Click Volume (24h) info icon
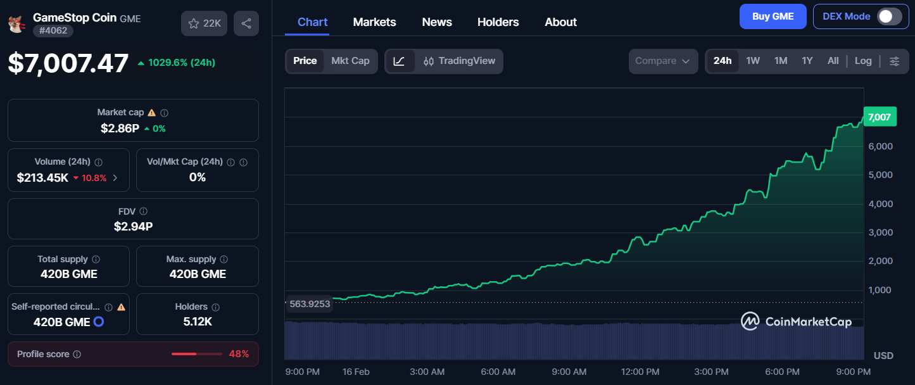Viewport: 915px width, 385px height. click(98, 162)
